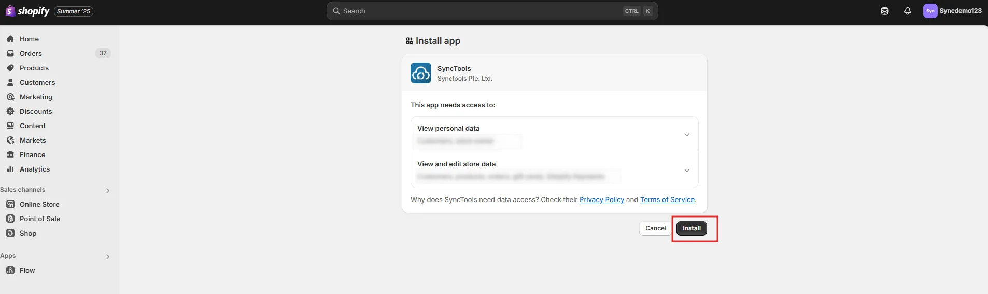Click the Syncdemo123 account avatar

click(930, 11)
